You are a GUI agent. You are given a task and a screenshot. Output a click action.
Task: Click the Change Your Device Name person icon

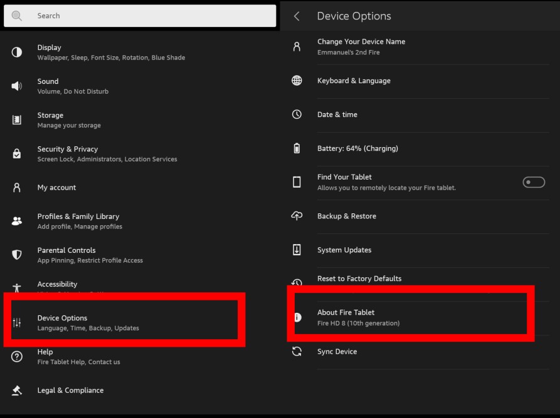click(x=297, y=47)
